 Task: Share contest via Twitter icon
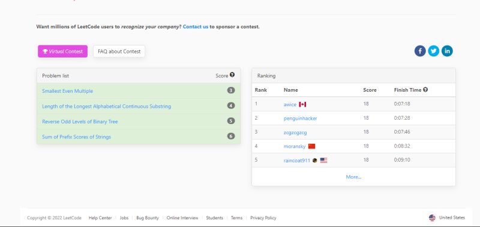tap(433, 51)
